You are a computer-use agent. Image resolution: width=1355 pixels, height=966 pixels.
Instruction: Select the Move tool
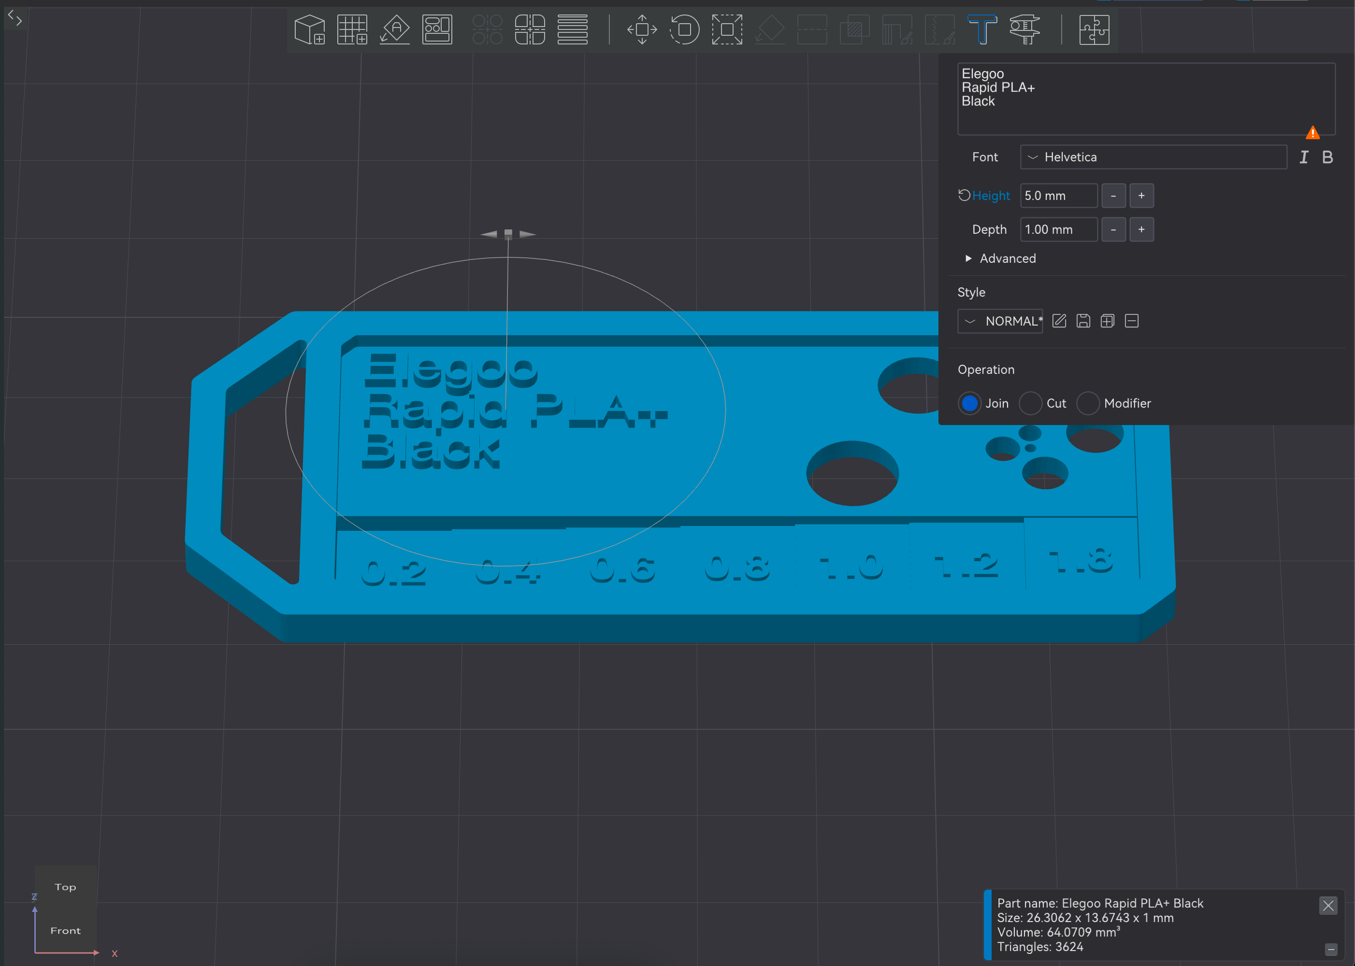(642, 30)
